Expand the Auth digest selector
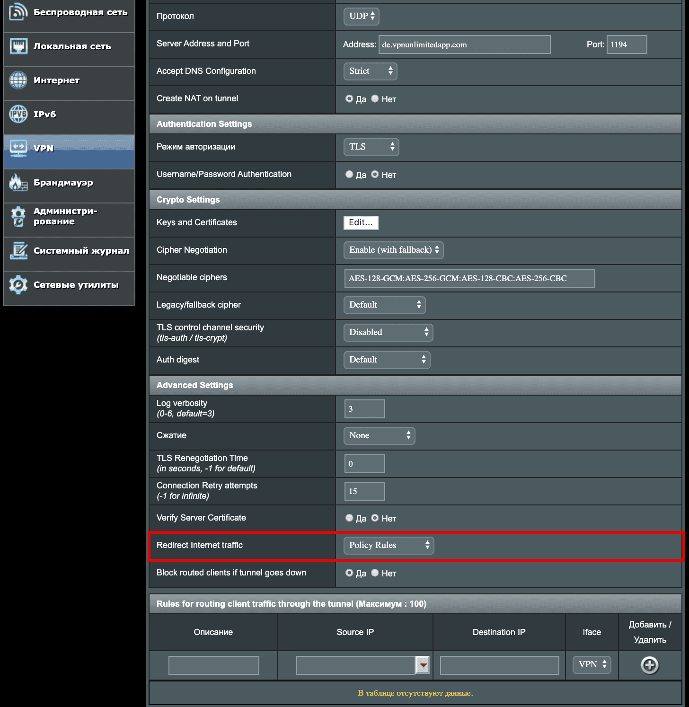689x707 pixels. pos(386,360)
